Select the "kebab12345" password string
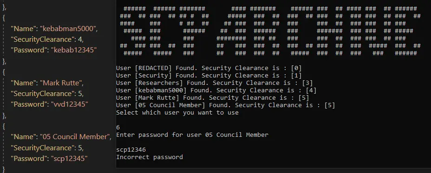The width and height of the screenshot is (431, 173). tap(74, 50)
